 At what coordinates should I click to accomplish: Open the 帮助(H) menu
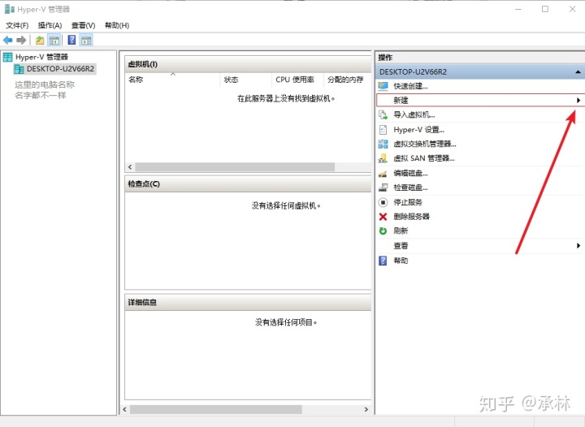tap(117, 25)
